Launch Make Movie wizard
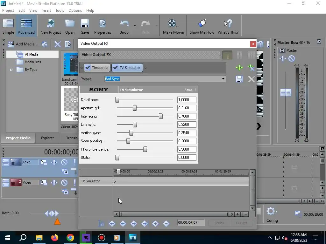326x244 pixels. click(x=173, y=26)
